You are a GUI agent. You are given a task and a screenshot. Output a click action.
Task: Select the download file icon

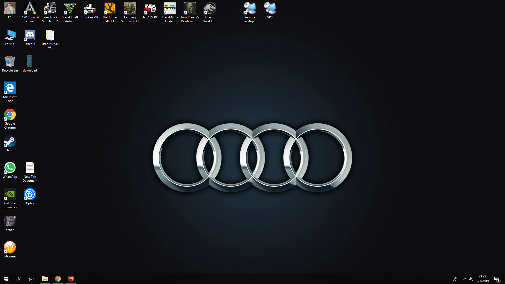point(30,64)
